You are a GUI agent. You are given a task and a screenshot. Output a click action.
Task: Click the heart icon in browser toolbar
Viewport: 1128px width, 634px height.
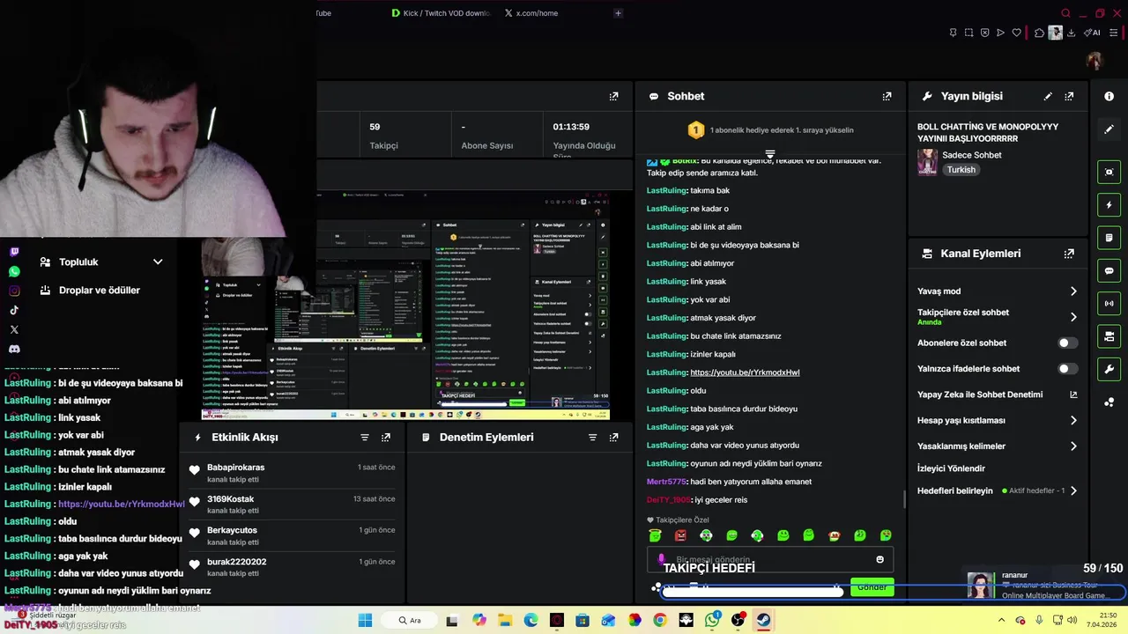point(1016,33)
